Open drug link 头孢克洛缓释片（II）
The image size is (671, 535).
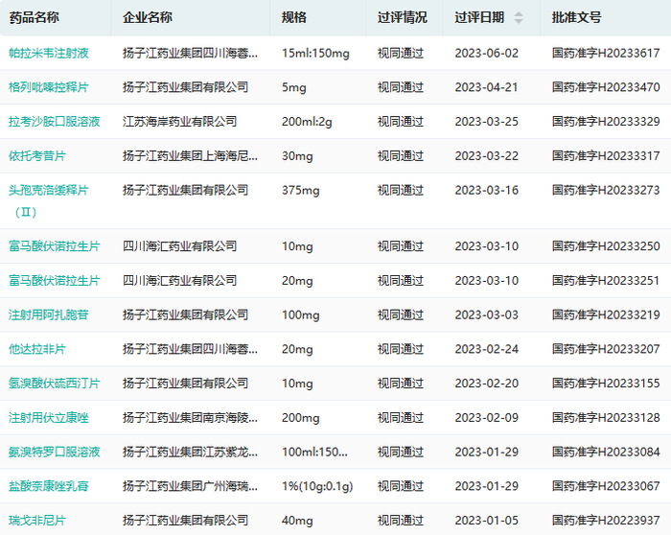[x=49, y=200]
